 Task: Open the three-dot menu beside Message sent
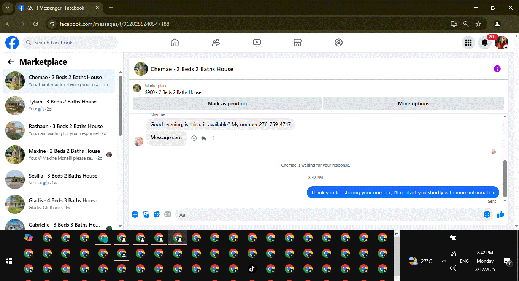pyautogui.click(x=213, y=138)
